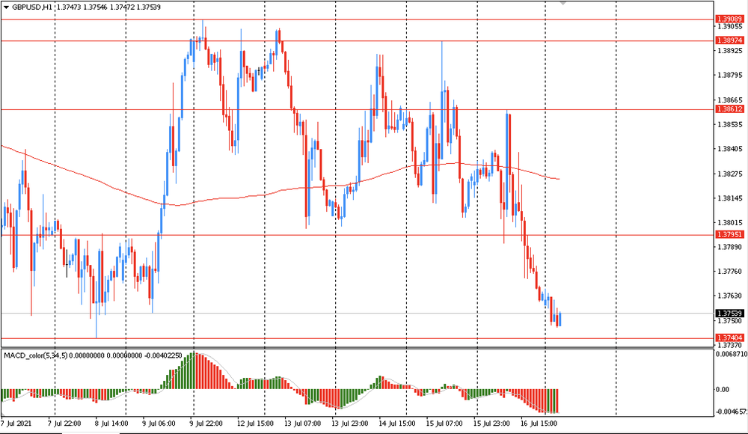Image resolution: width=748 pixels, height=434 pixels.
Task: Select the red 1.39089 price level tag
Action: [729, 19]
